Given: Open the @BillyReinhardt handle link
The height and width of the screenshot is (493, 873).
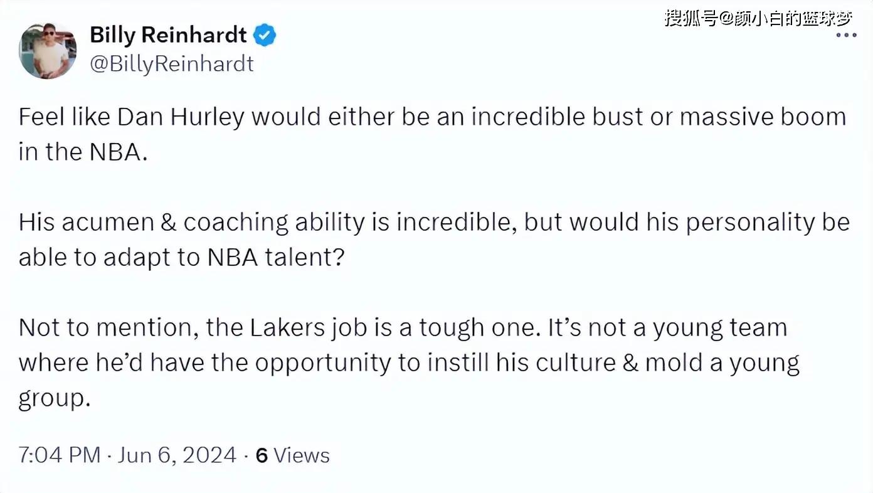Looking at the screenshot, I should coord(172,64).
